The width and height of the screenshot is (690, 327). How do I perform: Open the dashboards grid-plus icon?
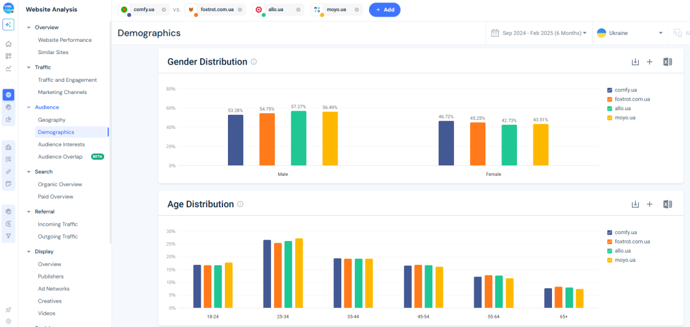pyautogui.click(x=9, y=56)
